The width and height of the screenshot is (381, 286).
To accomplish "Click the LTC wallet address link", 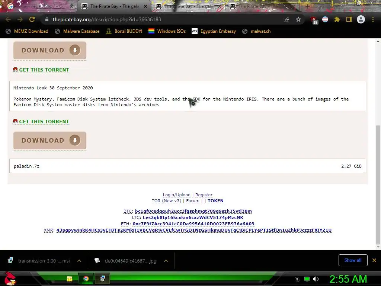I will [x=193, y=217].
